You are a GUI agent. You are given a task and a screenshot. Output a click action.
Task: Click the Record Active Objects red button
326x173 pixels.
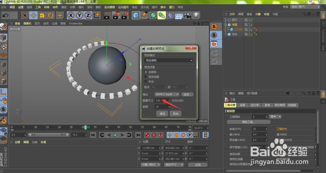[147, 135]
